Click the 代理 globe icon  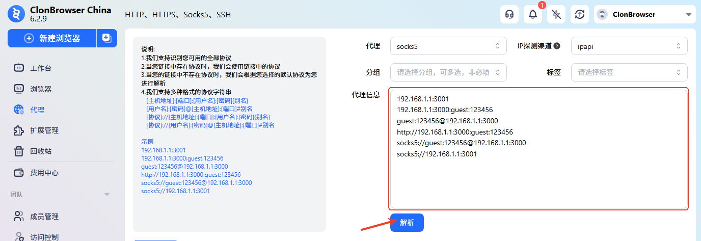pos(19,110)
